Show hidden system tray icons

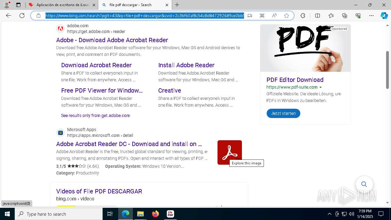click(x=329, y=214)
